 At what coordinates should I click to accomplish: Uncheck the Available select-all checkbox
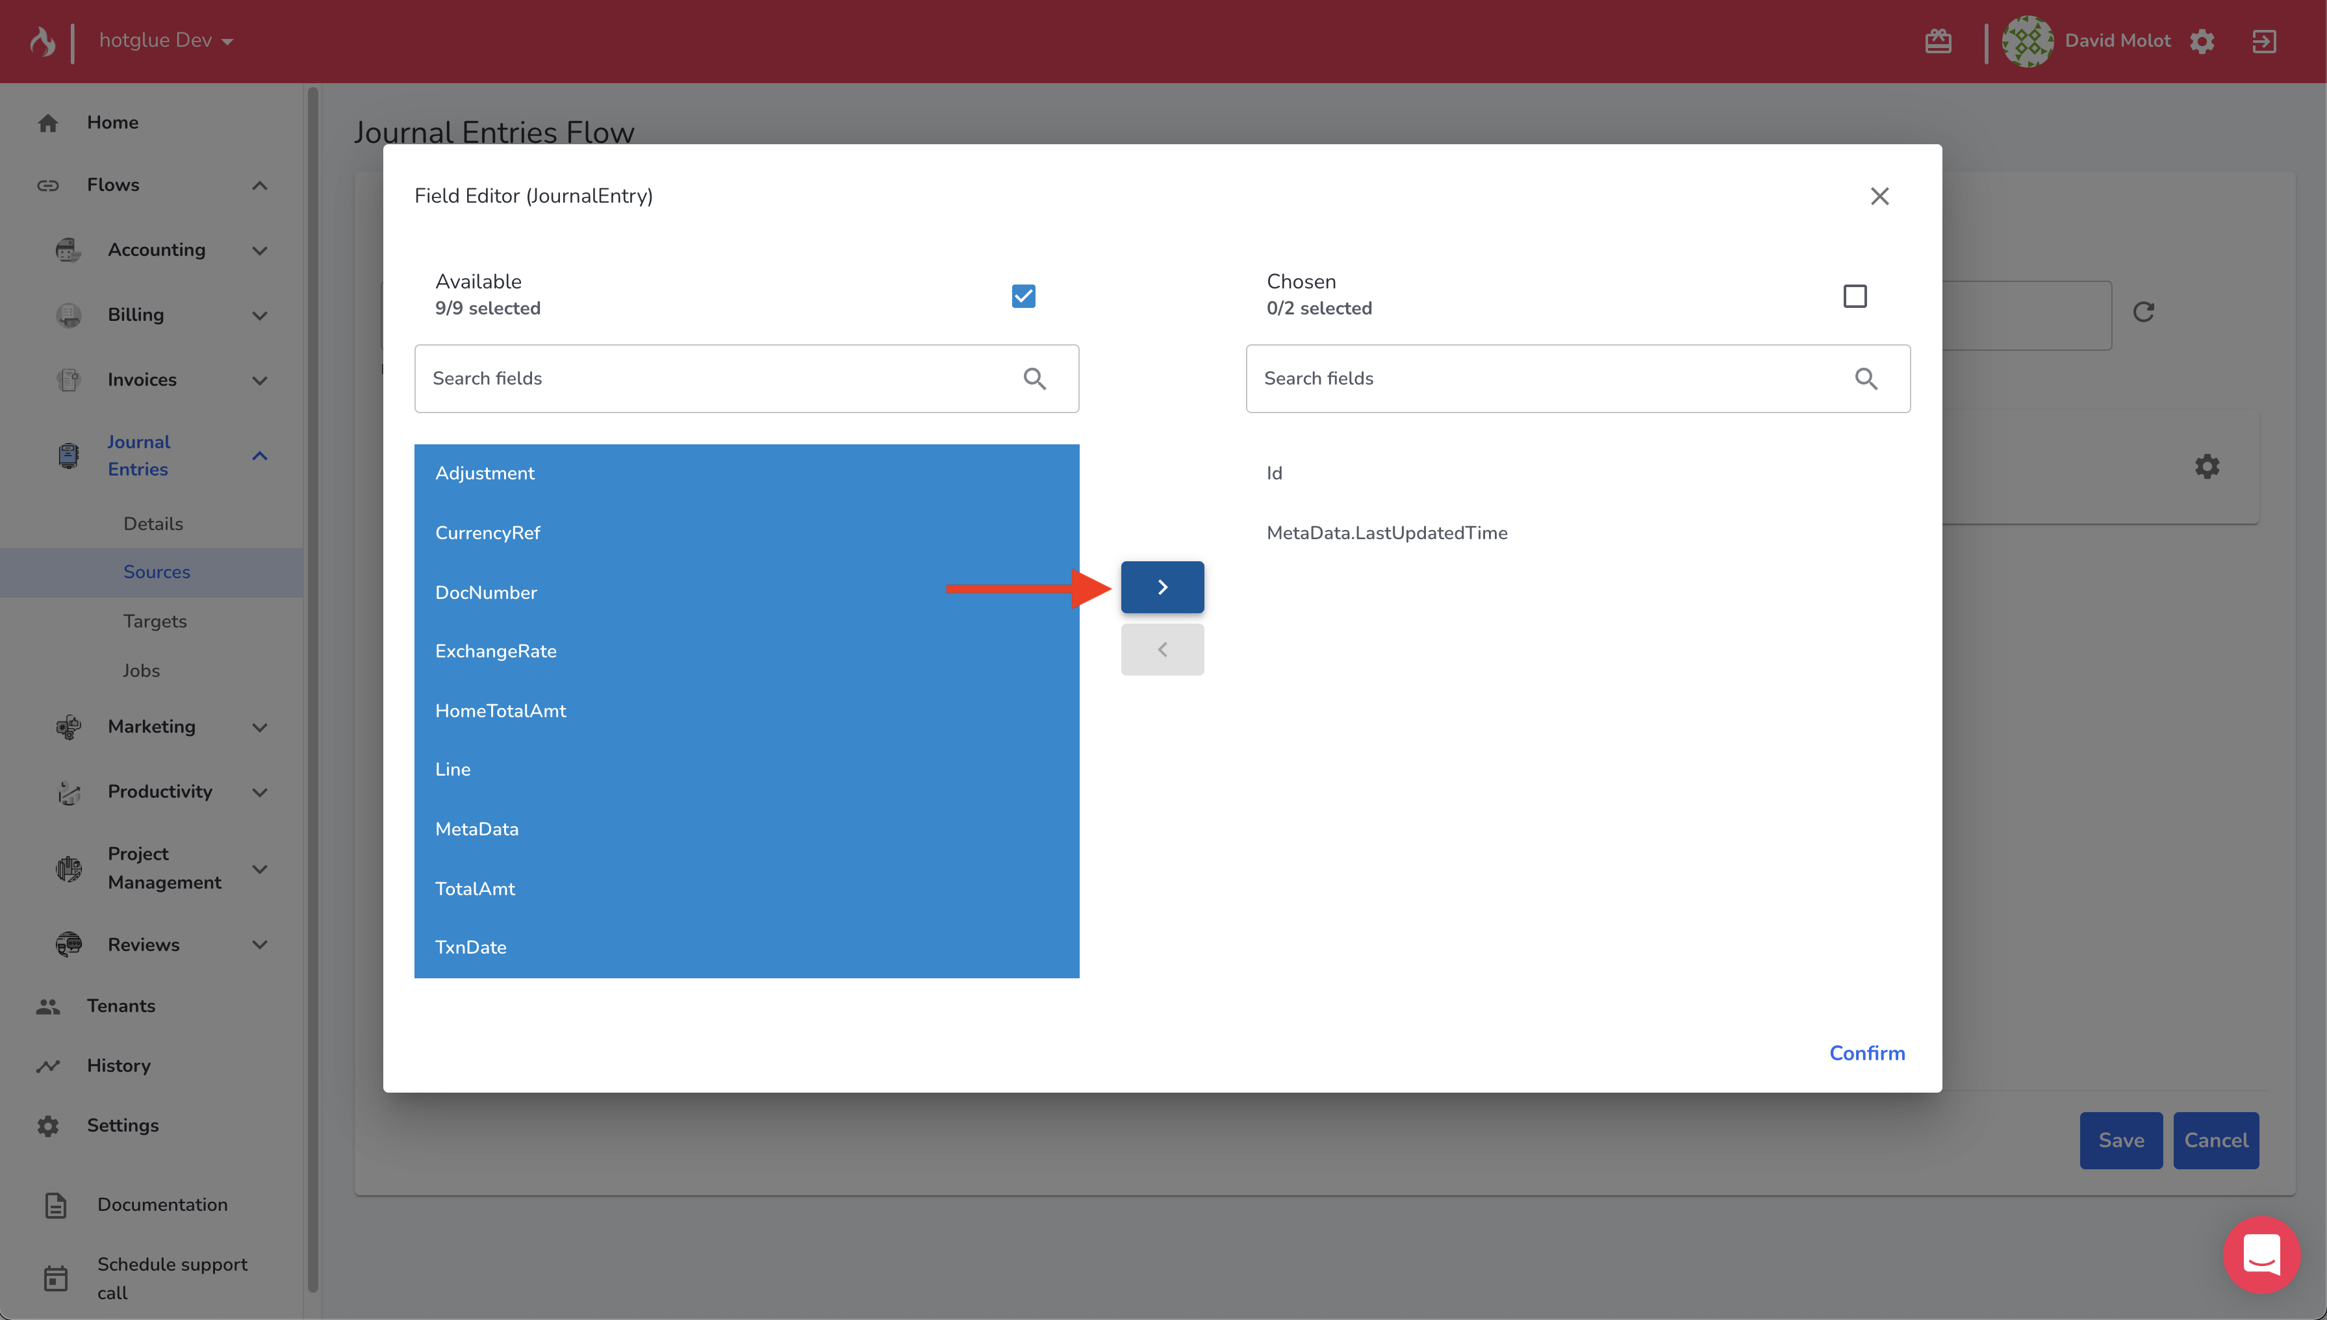click(x=1023, y=296)
